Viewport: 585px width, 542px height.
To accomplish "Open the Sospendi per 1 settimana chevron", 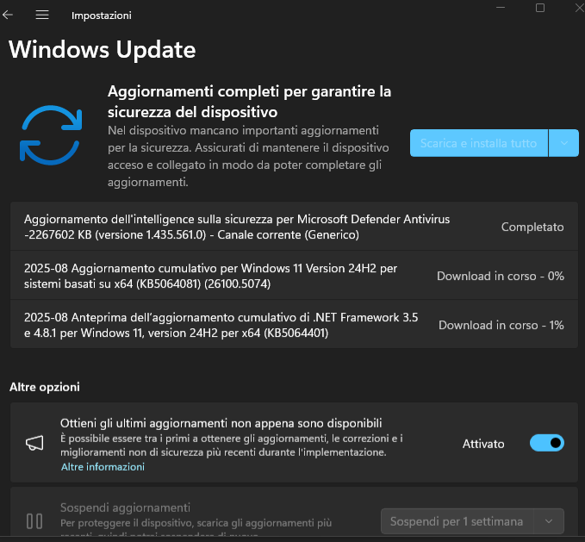I will pos(549,521).
